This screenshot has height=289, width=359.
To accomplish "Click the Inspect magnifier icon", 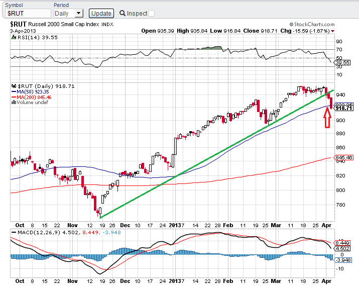I will click(x=123, y=13).
